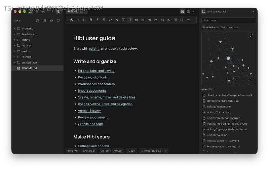Open the Workspaces and folders link

(x=97, y=84)
